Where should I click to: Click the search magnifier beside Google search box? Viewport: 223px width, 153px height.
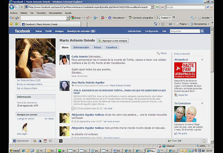tap(208, 7)
